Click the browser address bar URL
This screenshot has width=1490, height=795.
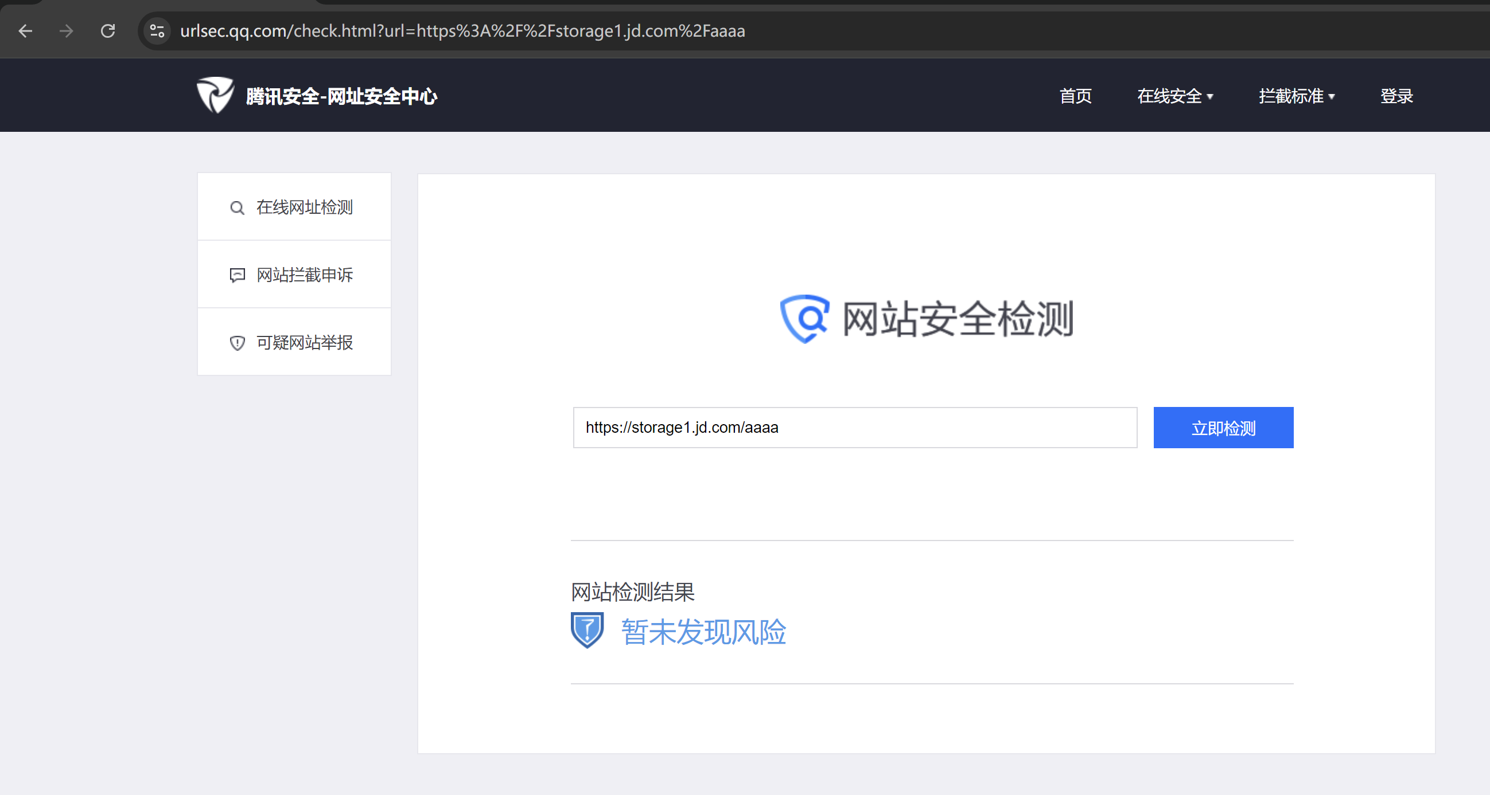pyautogui.click(x=462, y=30)
